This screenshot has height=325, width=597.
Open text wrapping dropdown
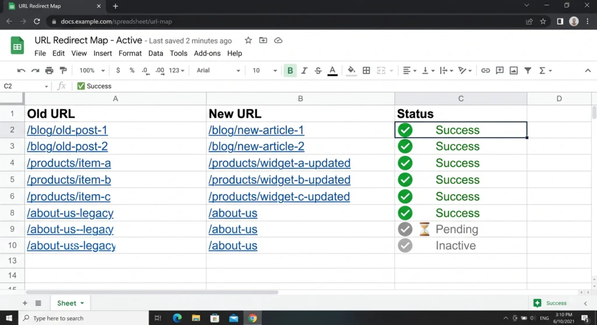coord(446,70)
